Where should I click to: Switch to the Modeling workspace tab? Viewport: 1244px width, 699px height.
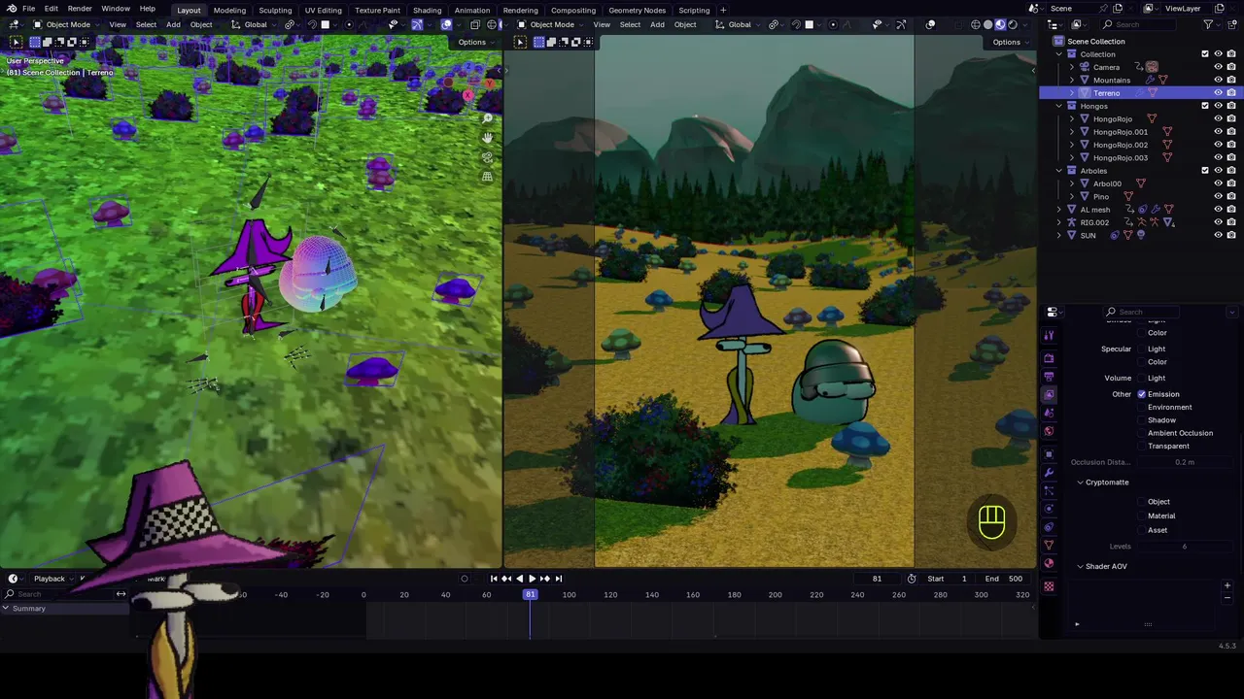229,10
